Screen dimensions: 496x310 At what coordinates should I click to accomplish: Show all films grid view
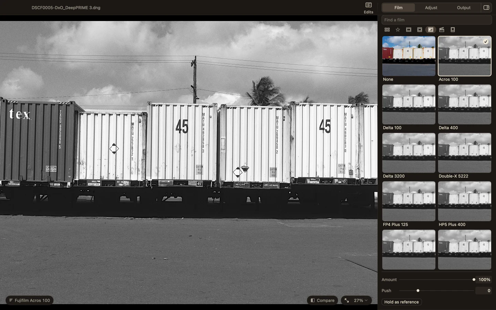[387, 30]
